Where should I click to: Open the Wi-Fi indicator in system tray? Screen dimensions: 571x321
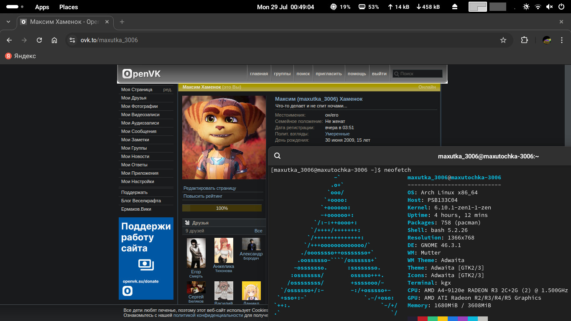pos(538,7)
